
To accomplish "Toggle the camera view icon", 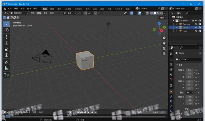I will click(x=164, y=48).
